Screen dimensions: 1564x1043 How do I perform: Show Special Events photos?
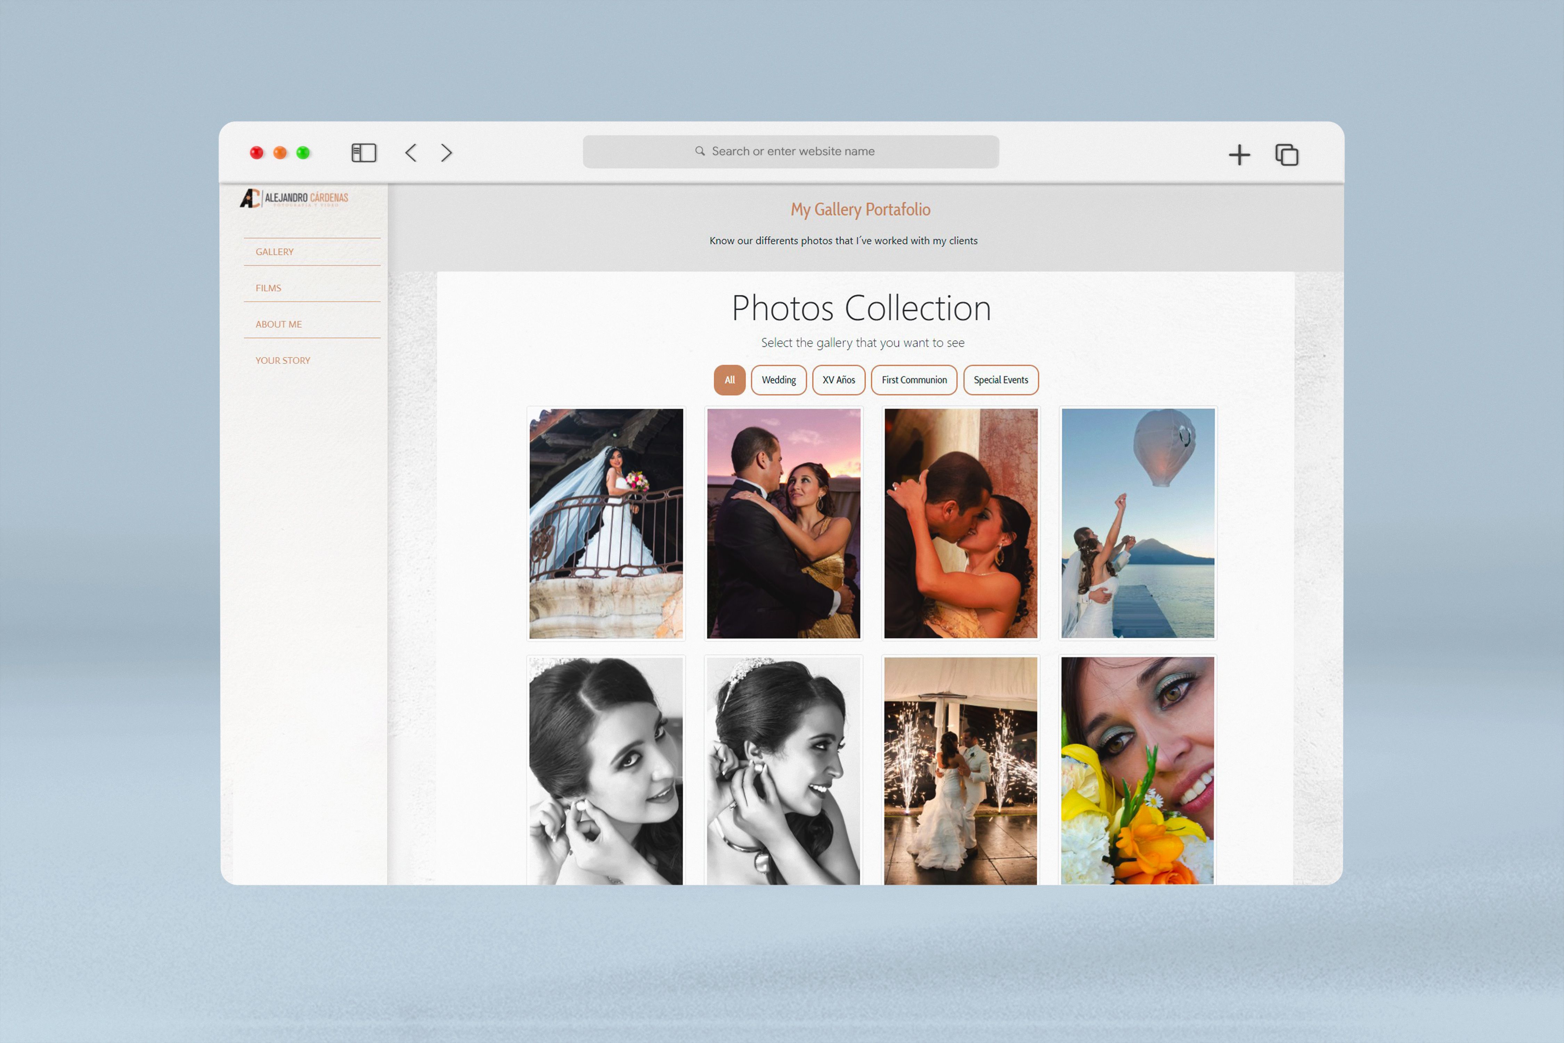pos(1000,380)
